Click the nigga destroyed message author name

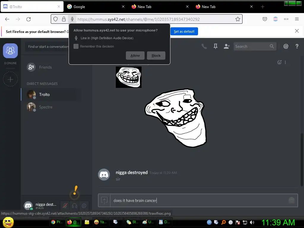tap(132, 172)
